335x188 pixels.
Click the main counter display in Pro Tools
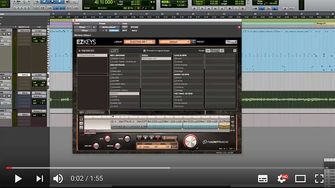104,2
